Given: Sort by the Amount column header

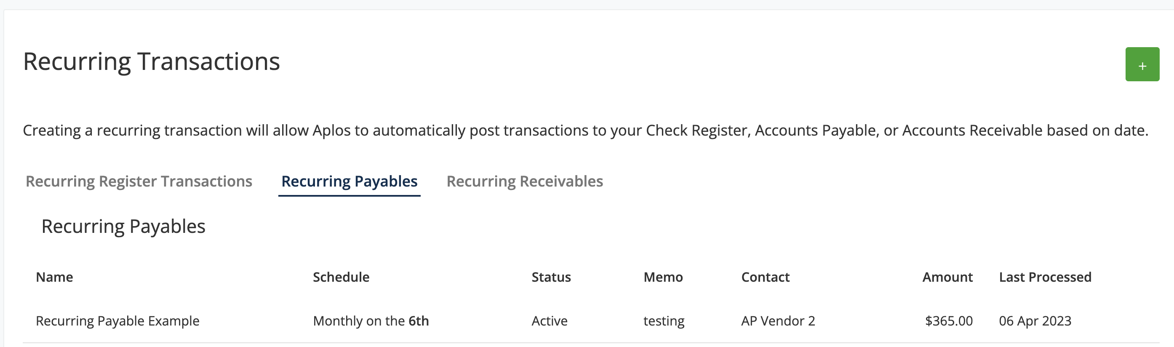Looking at the screenshot, I should coord(947,277).
